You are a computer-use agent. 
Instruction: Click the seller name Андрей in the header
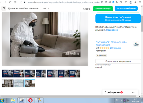coord(87,9)
